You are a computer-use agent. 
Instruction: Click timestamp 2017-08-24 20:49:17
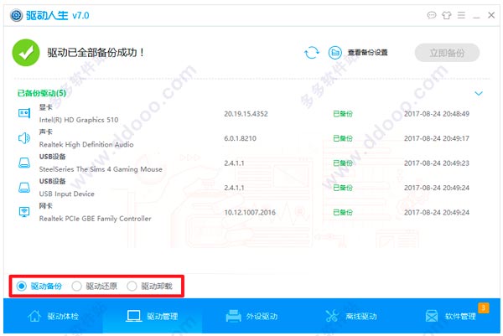(x=437, y=138)
